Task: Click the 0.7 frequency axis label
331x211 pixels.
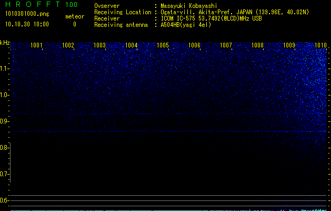Action: (4, 174)
